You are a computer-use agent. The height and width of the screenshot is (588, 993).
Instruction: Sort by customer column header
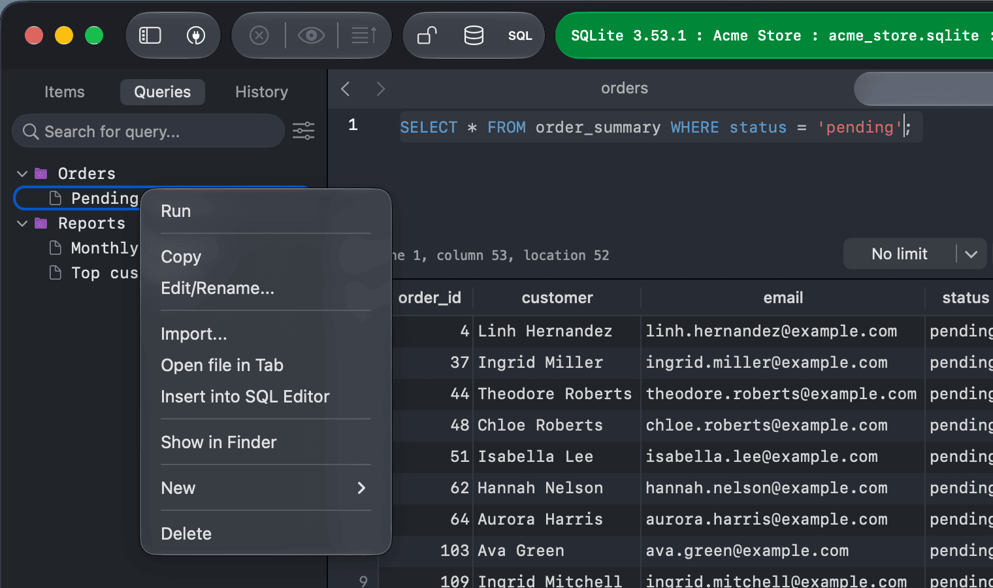(557, 298)
